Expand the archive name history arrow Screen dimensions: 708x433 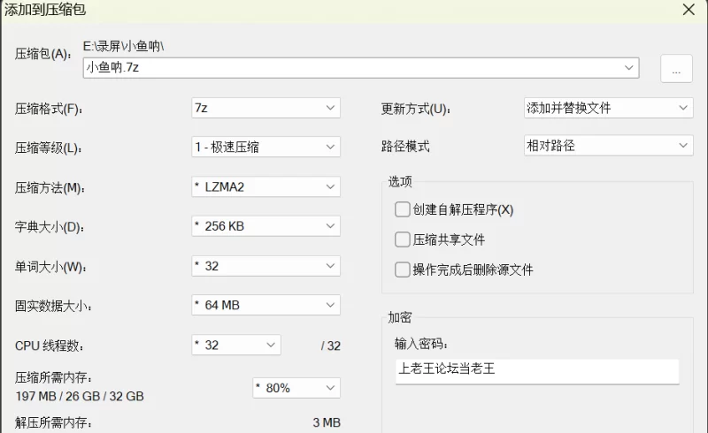click(x=630, y=68)
